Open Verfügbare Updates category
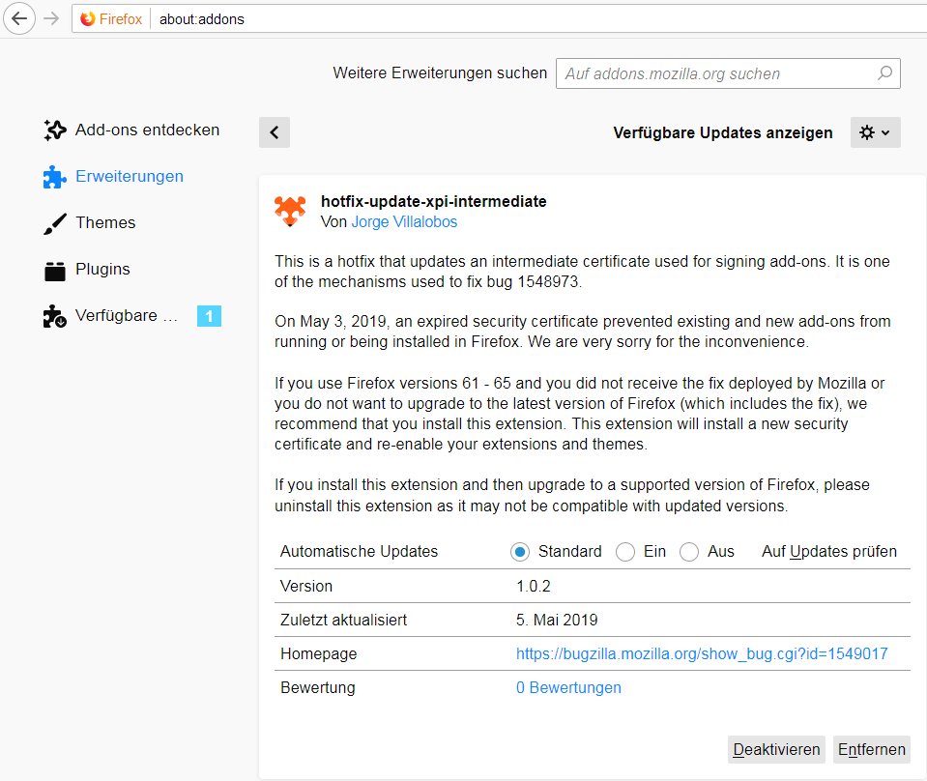The image size is (927, 781). (x=131, y=316)
